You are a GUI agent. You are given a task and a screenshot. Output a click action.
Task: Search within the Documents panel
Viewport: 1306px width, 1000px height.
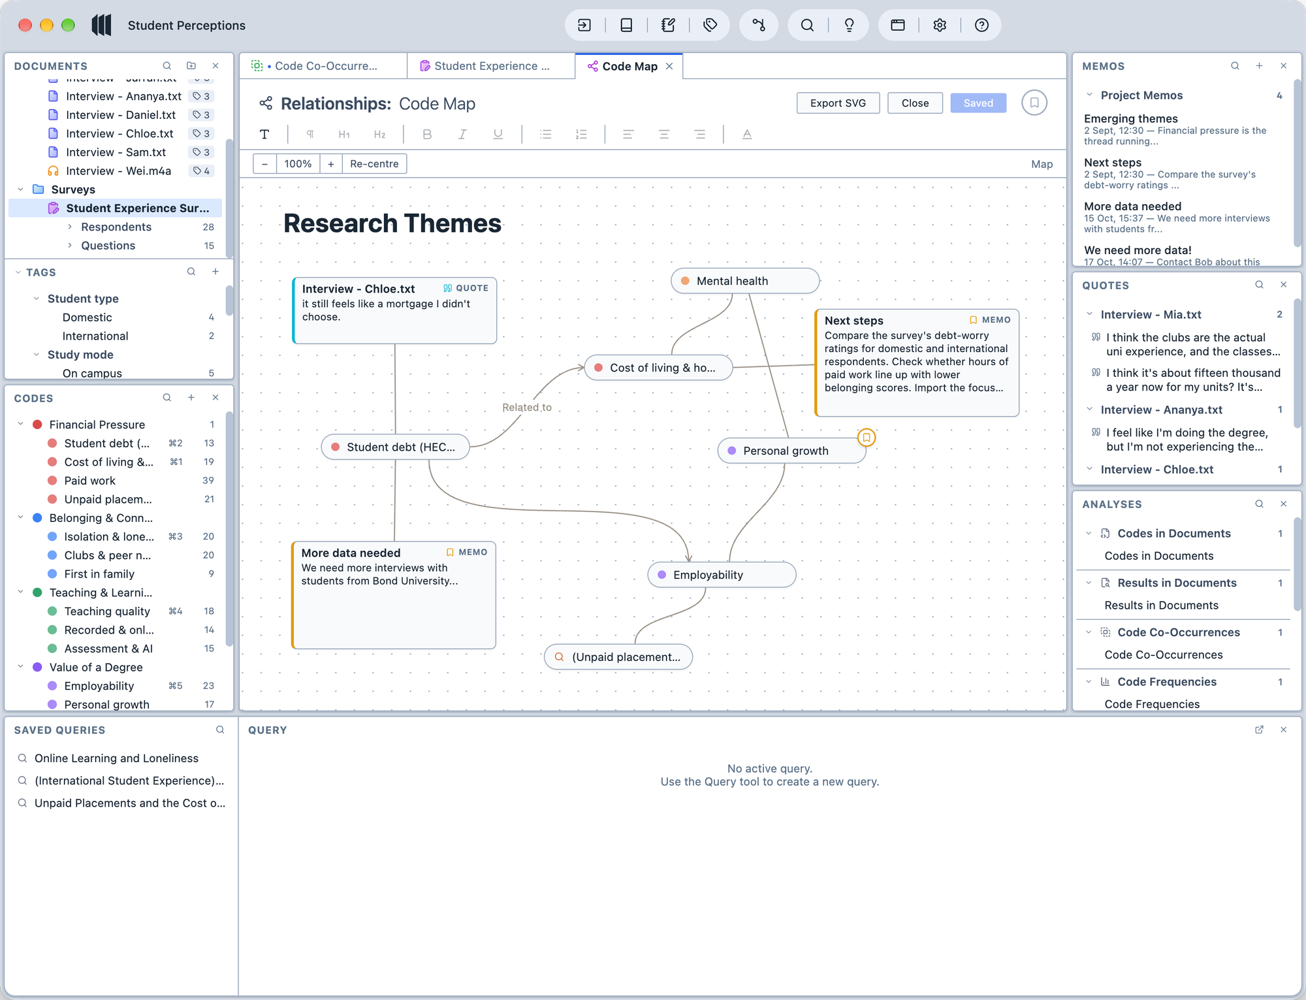(x=167, y=66)
